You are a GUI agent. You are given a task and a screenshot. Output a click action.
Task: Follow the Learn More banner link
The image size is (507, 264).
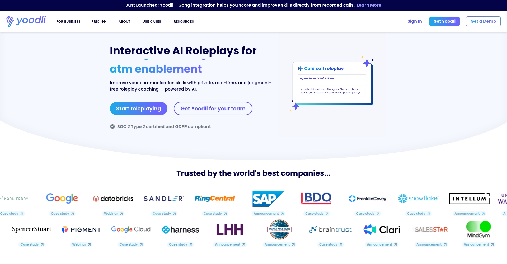[369, 5]
